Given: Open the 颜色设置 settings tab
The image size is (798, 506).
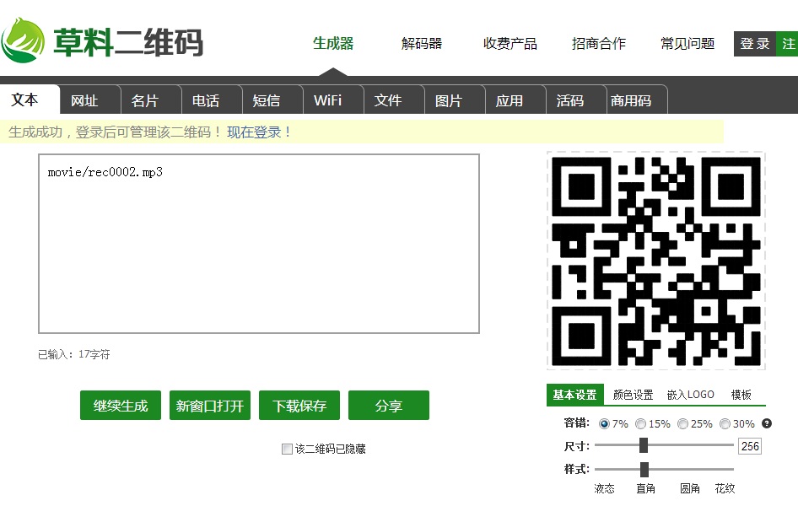Looking at the screenshot, I should tap(634, 395).
